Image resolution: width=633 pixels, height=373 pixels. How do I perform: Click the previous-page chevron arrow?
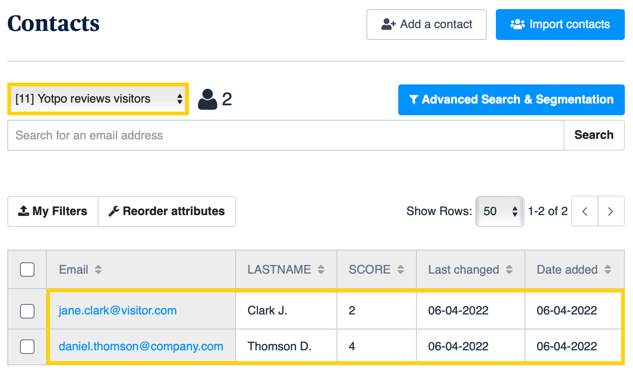click(x=584, y=211)
